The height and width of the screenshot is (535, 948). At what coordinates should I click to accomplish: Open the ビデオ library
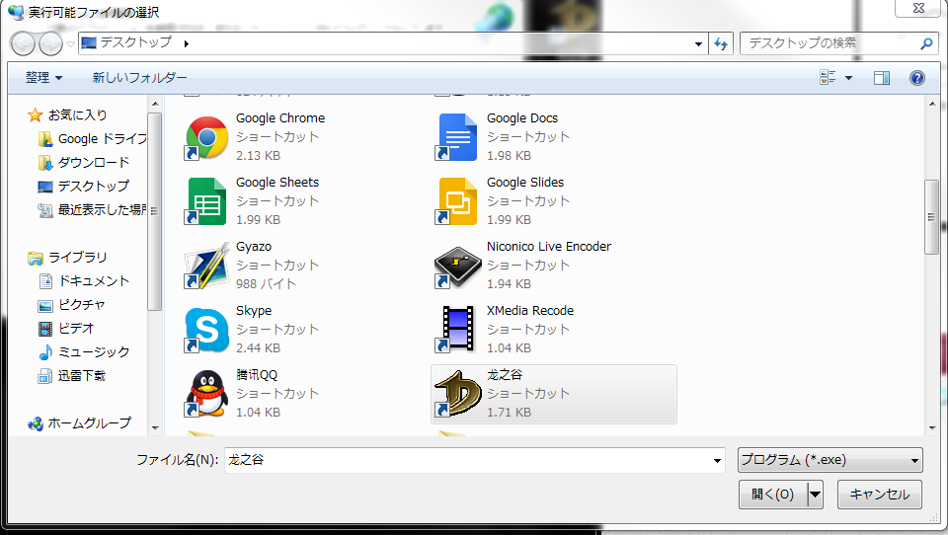point(66,329)
